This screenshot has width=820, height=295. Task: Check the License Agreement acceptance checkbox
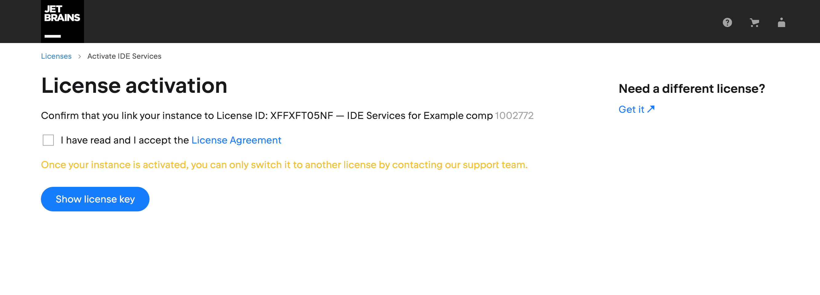(x=48, y=140)
